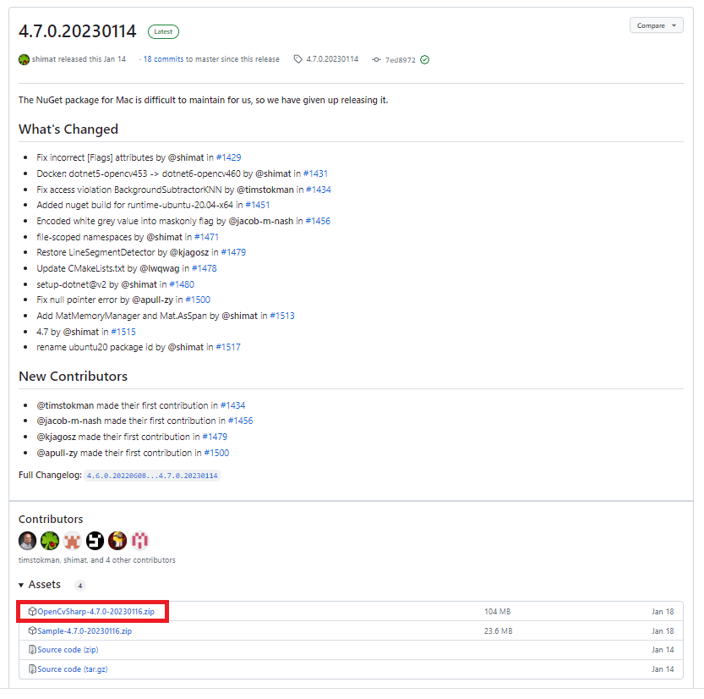Open the orange pixel contributor avatar

click(x=73, y=541)
